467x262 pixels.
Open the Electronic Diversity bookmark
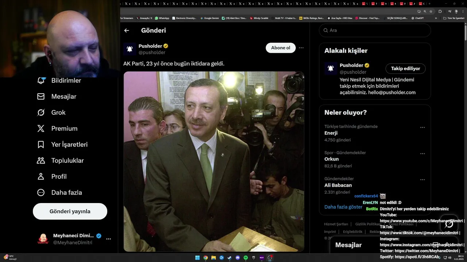tap(184, 18)
